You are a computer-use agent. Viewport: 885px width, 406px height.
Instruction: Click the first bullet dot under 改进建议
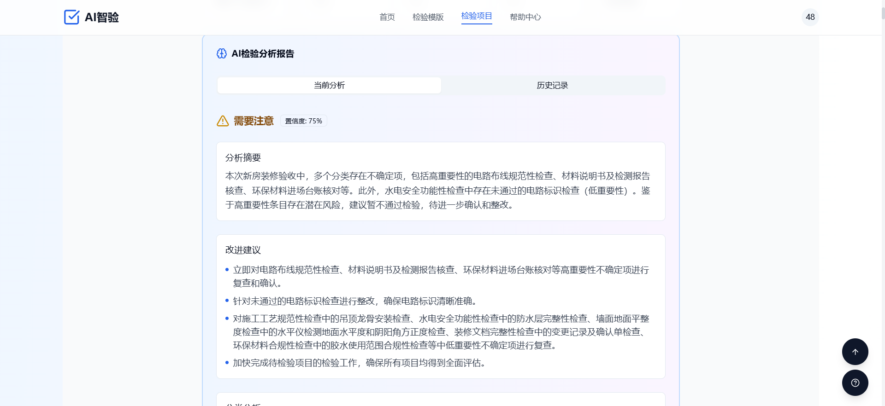pos(227,270)
